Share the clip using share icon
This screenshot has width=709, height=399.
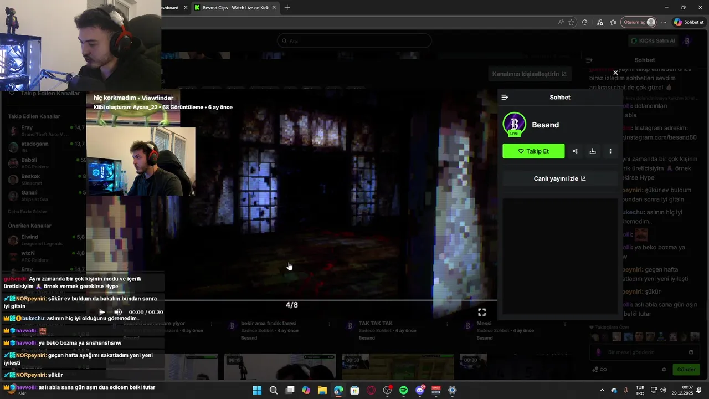[575, 151]
